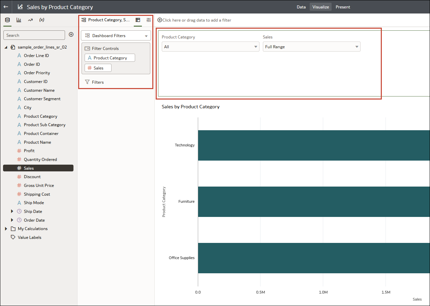Viewport: 430px width, 306px height.
Task: Select the grammar layout icon in panel
Action: pos(138,20)
